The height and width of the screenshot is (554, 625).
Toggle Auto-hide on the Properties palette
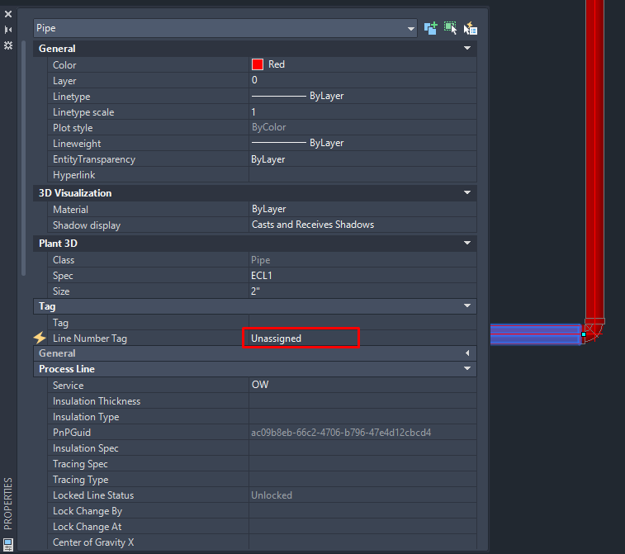coord(8,30)
